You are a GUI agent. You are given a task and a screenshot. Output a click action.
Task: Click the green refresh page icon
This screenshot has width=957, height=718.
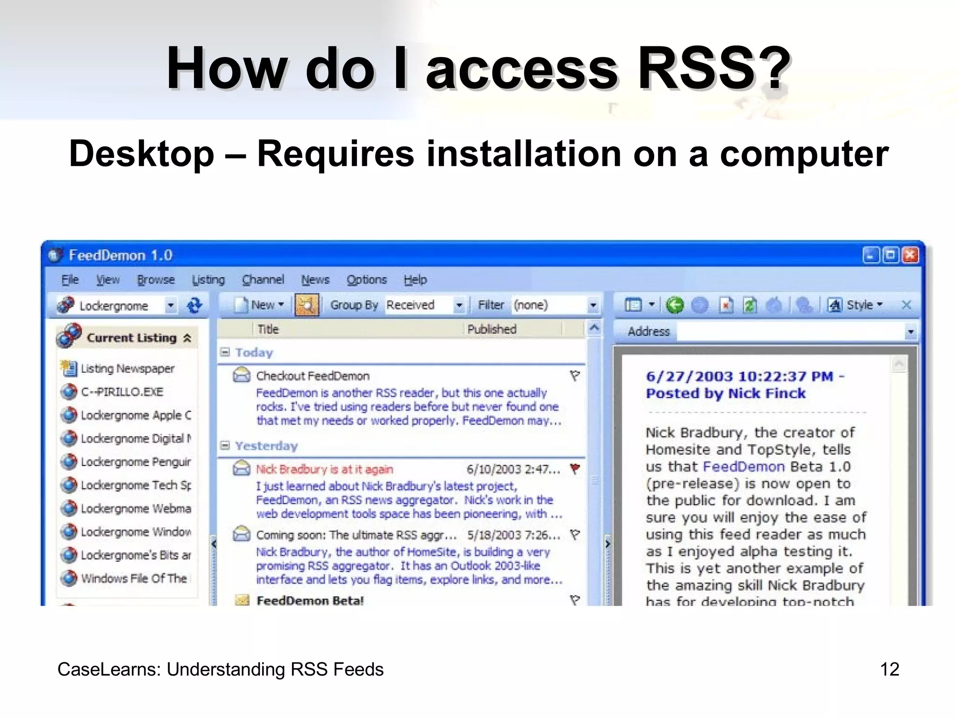750,305
